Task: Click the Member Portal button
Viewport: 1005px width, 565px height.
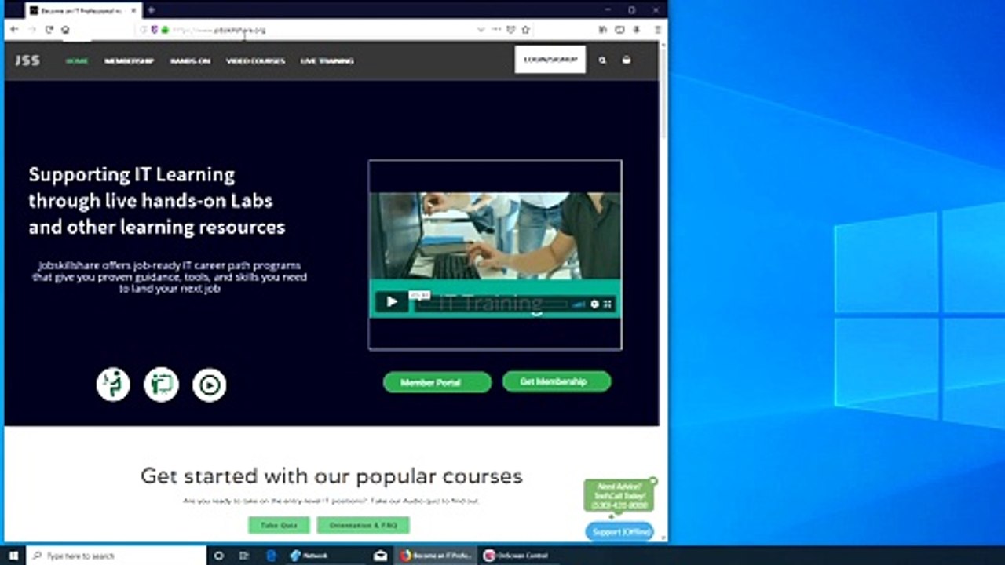Action: (x=437, y=383)
